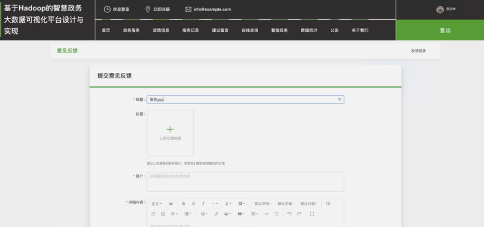Redo the last editor action

299,214
